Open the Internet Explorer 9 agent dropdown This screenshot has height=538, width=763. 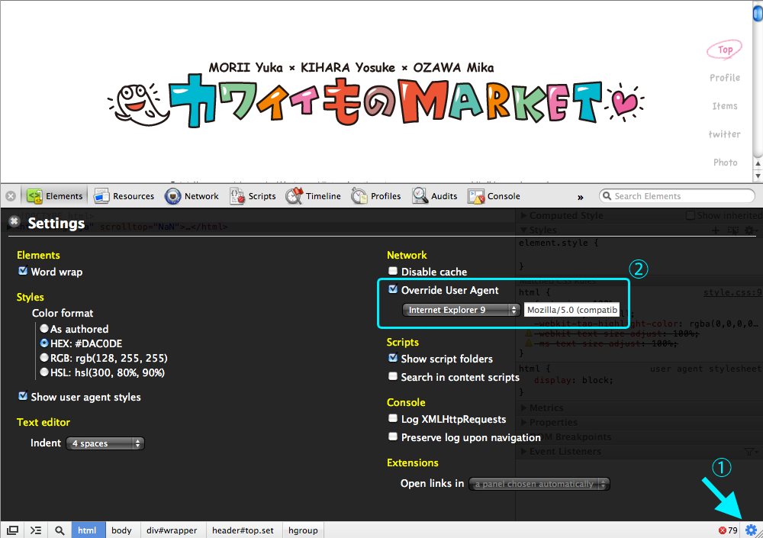(x=461, y=310)
